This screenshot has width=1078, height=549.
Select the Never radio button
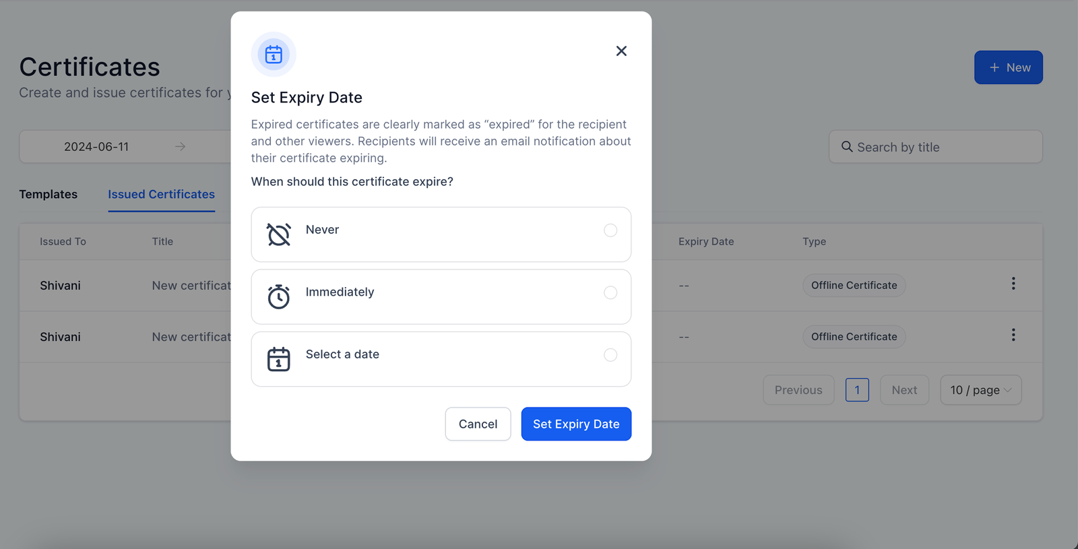610,230
